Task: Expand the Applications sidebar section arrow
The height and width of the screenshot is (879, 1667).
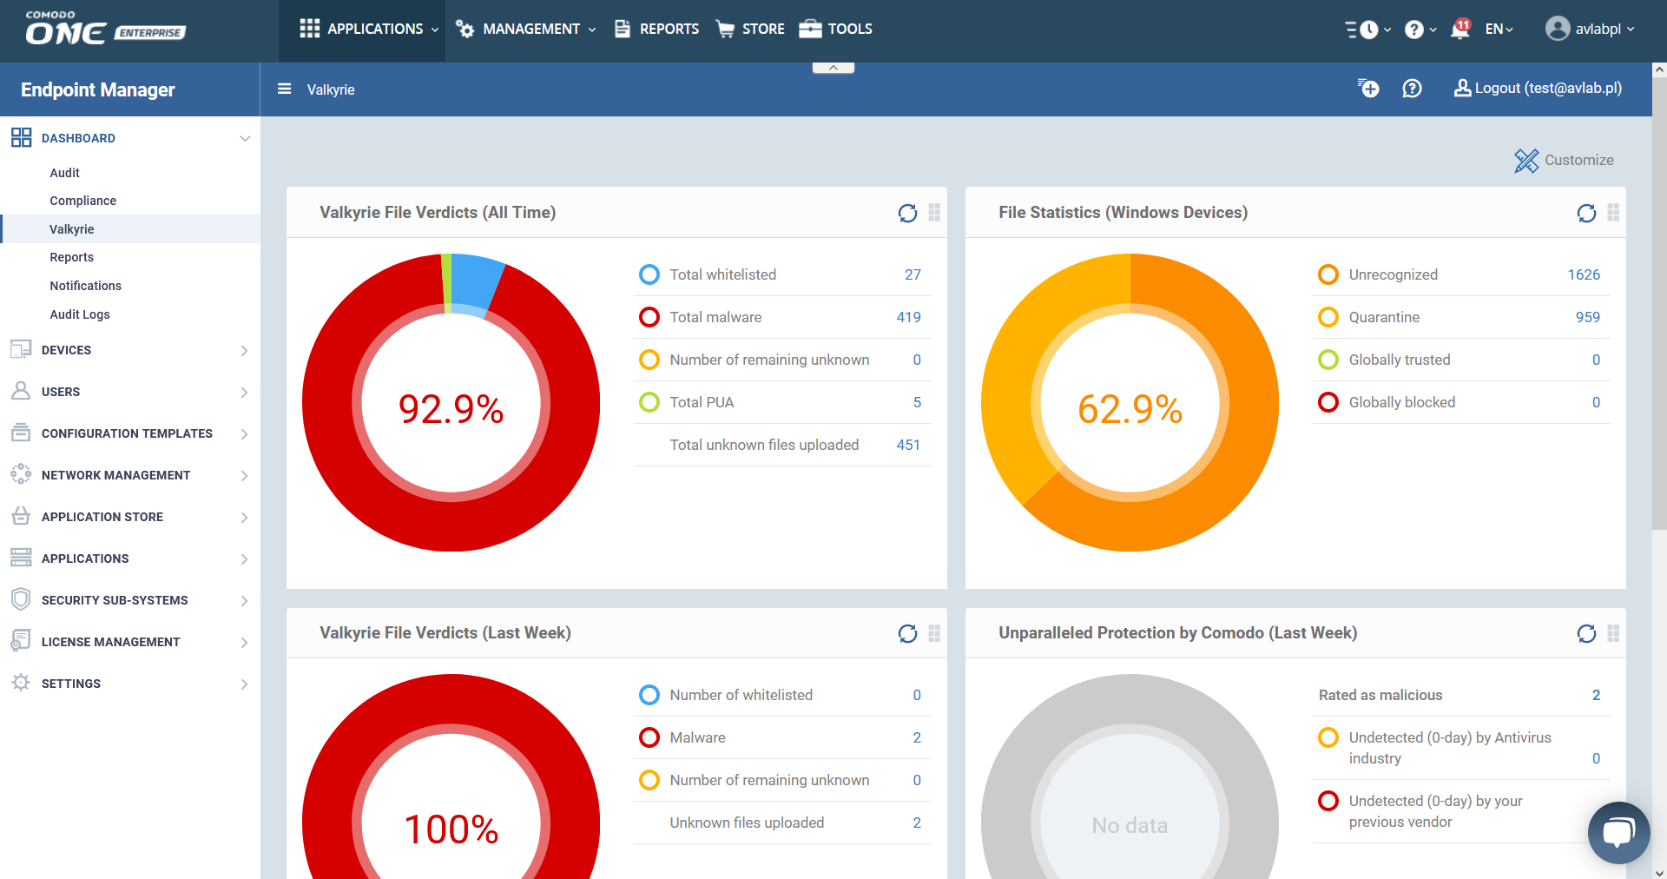Action: pyautogui.click(x=245, y=558)
